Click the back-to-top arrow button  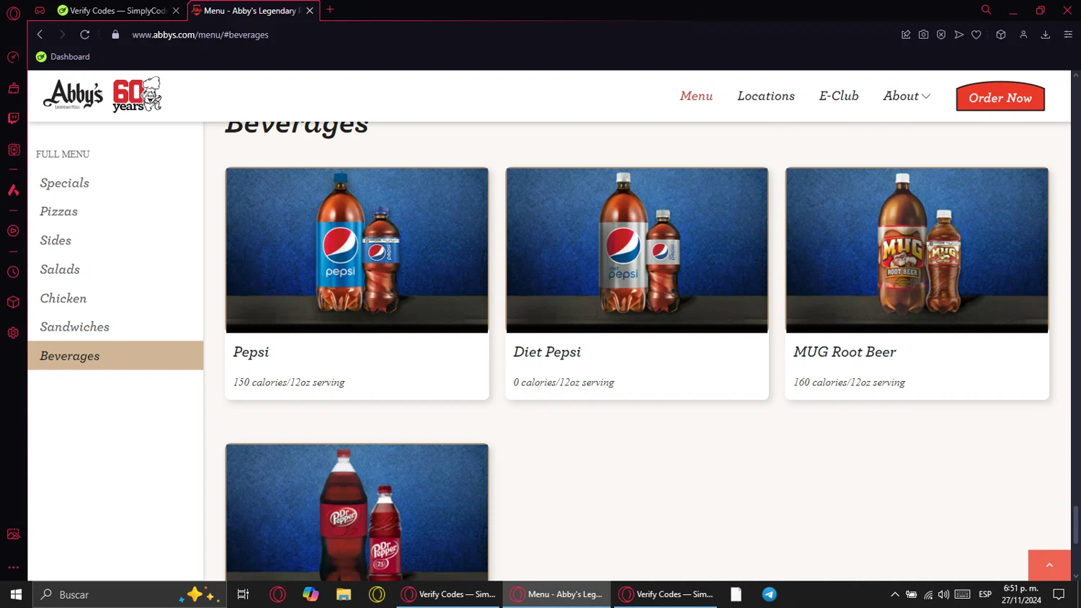1049,565
